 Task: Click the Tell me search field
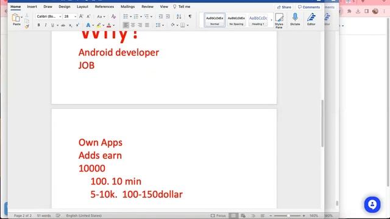point(182,7)
